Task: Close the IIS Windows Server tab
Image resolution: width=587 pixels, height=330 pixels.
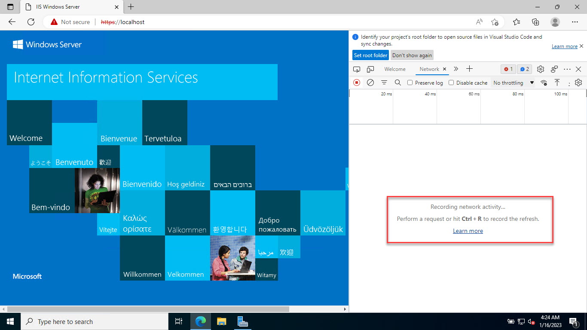Action: (116, 7)
